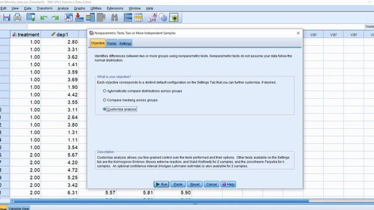Close the Nonparametric Tests dialog
The height and width of the screenshot is (210, 374).
(298, 33)
